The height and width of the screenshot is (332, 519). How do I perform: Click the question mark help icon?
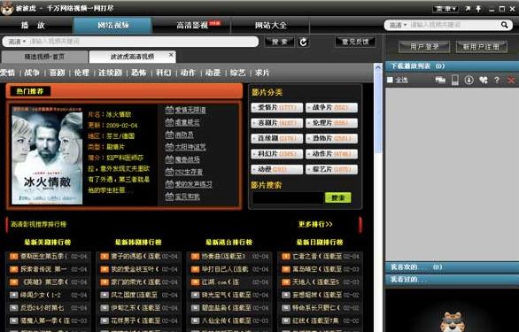point(497,80)
